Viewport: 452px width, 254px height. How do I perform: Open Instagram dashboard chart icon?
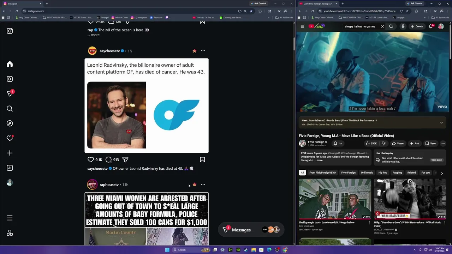10,168
